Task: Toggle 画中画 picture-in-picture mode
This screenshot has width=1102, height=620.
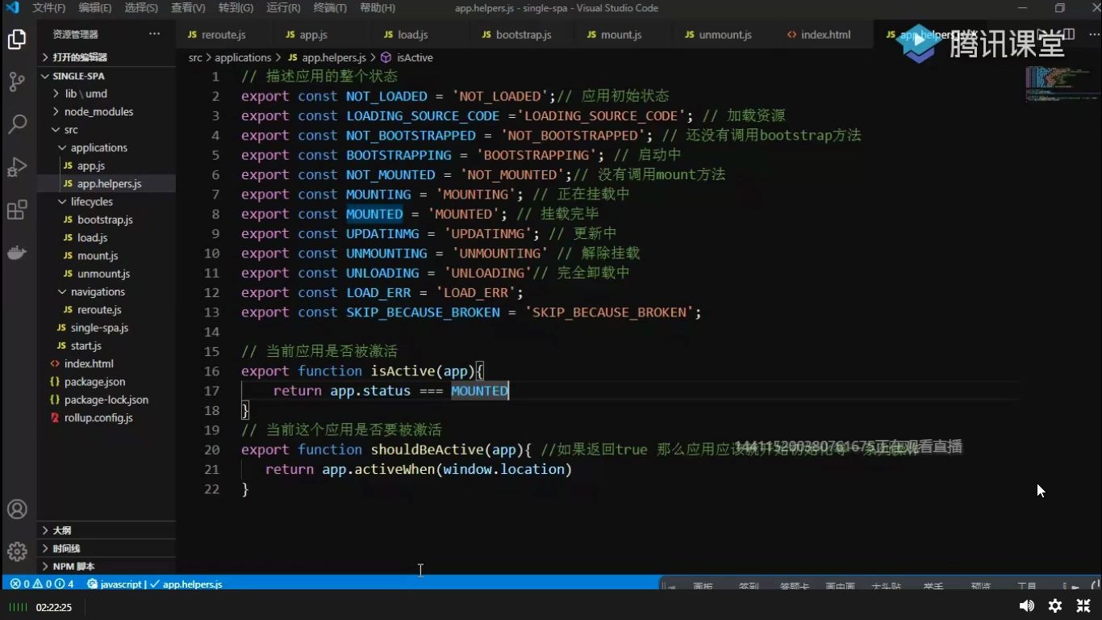Action: click(842, 585)
